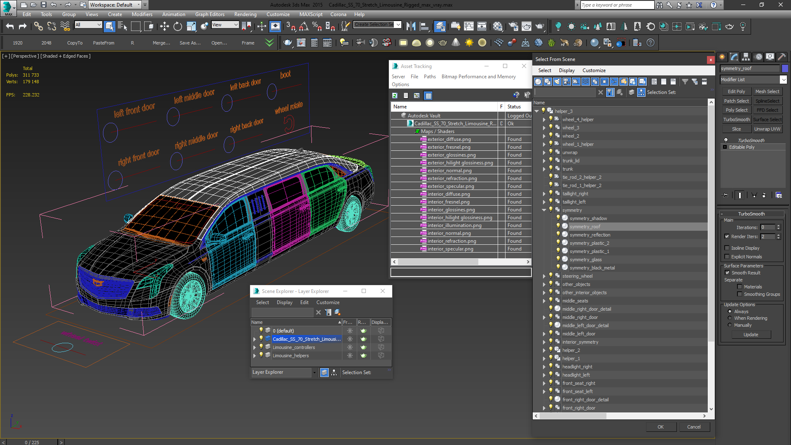
Task: Open the Modifier List dropdown
Action: 783,80
